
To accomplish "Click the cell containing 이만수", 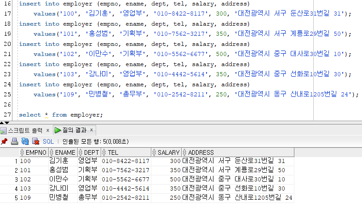I will (63, 180).
